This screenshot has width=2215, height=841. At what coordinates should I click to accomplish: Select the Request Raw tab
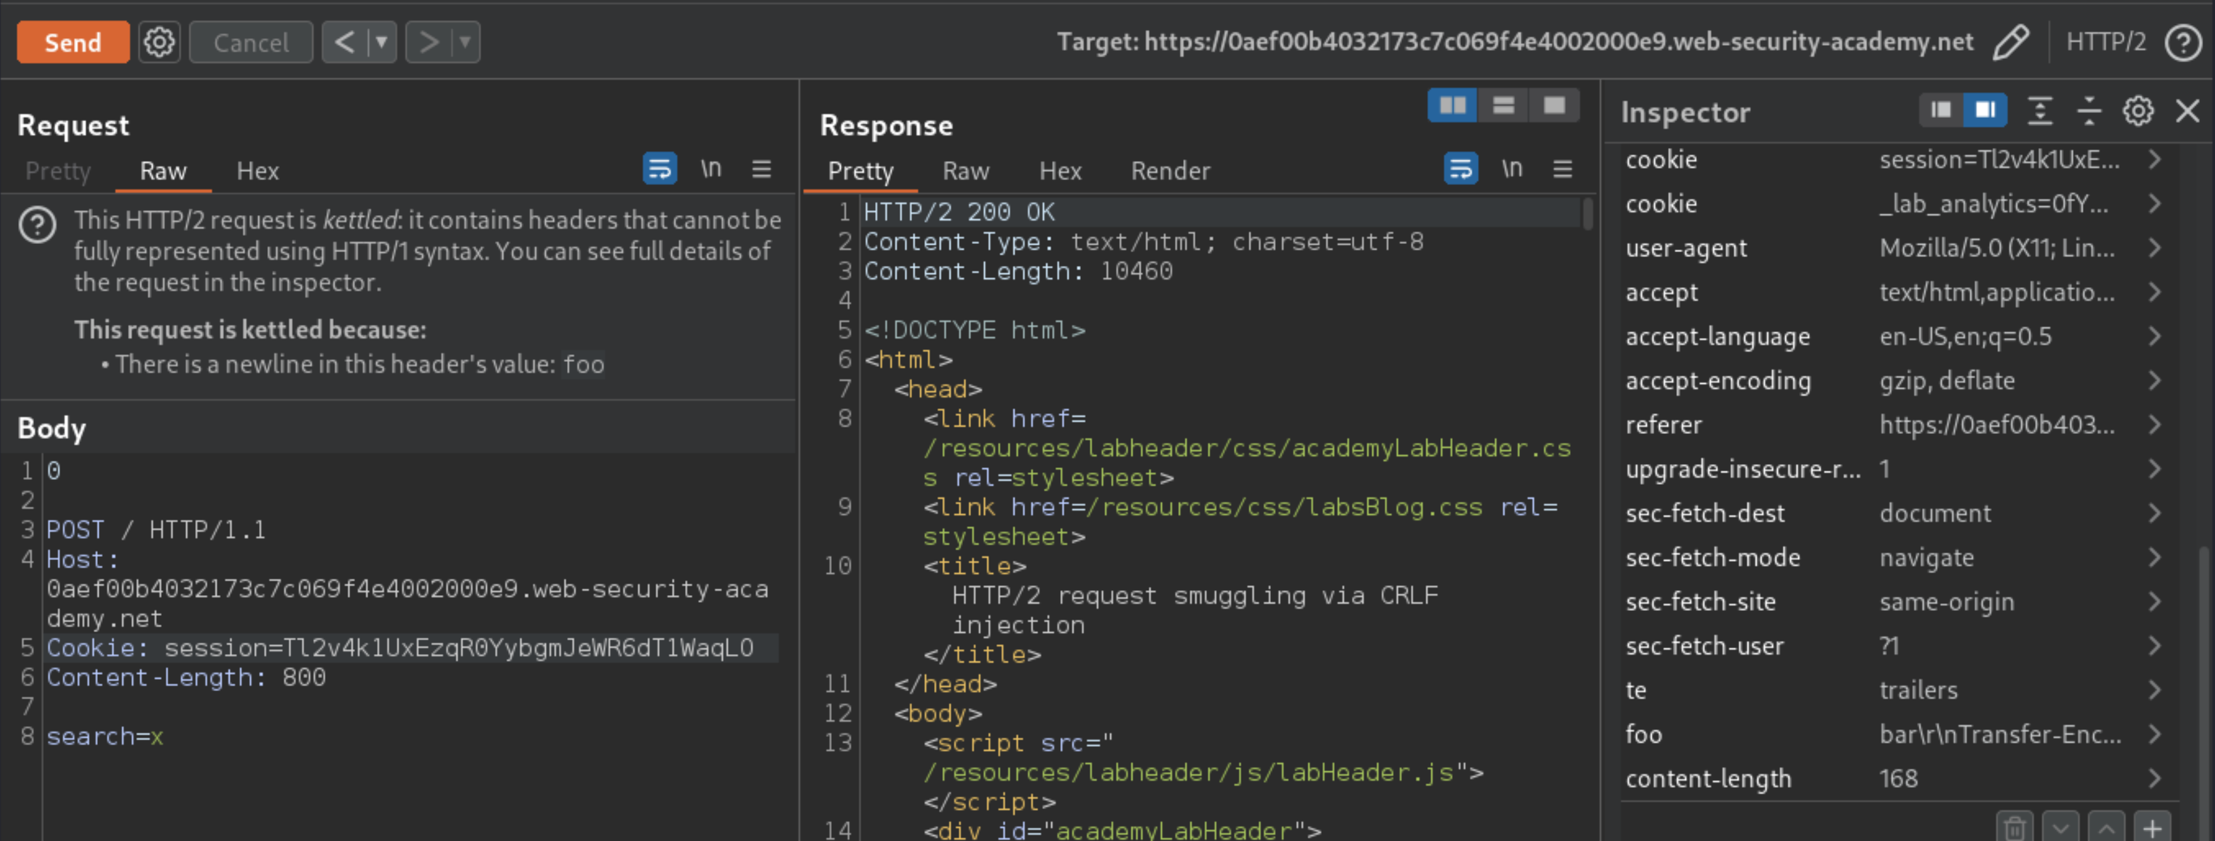(163, 170)
